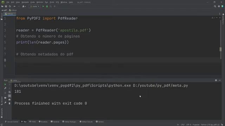Debug meta with the green bug icon

47,6
